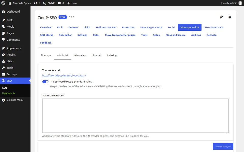
Task: Open the llms.txt sub-tab
Action: click(x=97, y=55)
